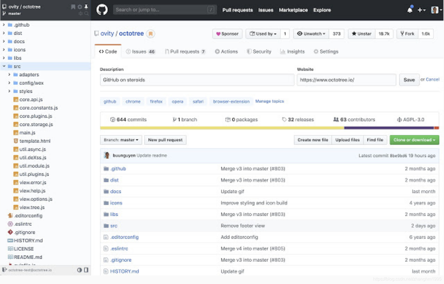Switch to the Actions tab
Viewport: 444px width, 284px height.
pos(226,51)
